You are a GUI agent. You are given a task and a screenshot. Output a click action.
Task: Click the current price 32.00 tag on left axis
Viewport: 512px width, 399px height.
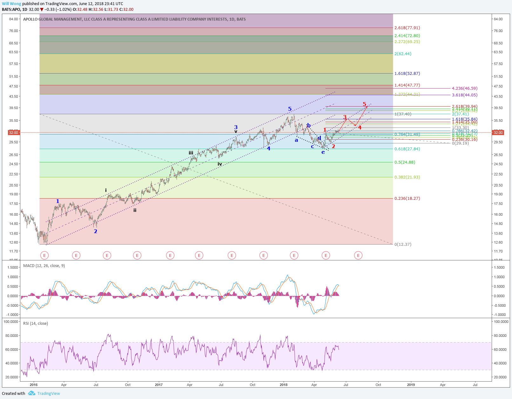click(14, 133)
